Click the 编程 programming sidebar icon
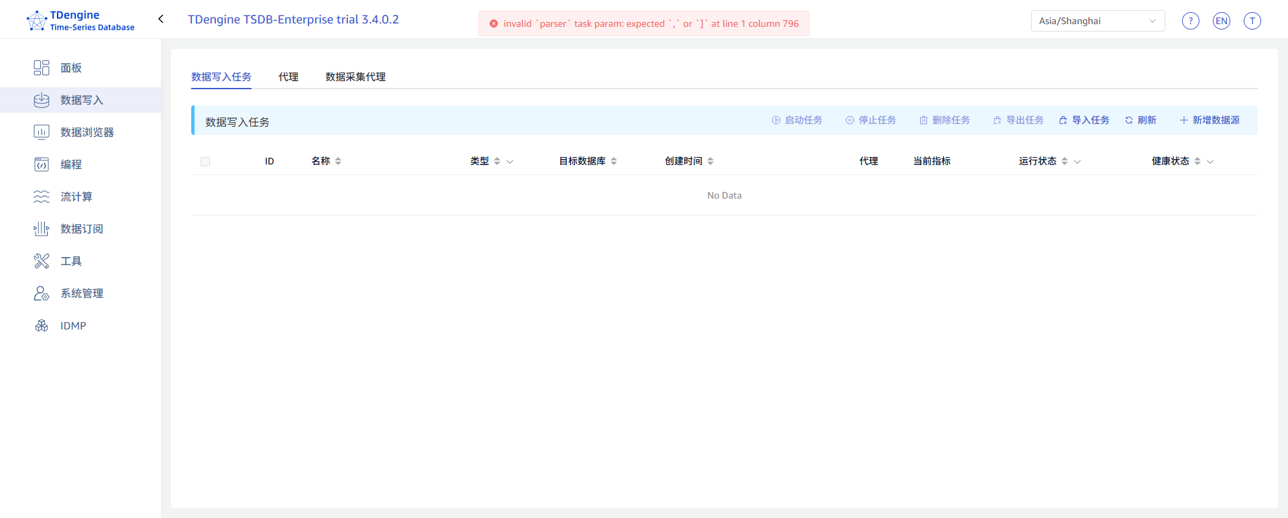Screen dimensions: 1288x518 coord(42,164)
